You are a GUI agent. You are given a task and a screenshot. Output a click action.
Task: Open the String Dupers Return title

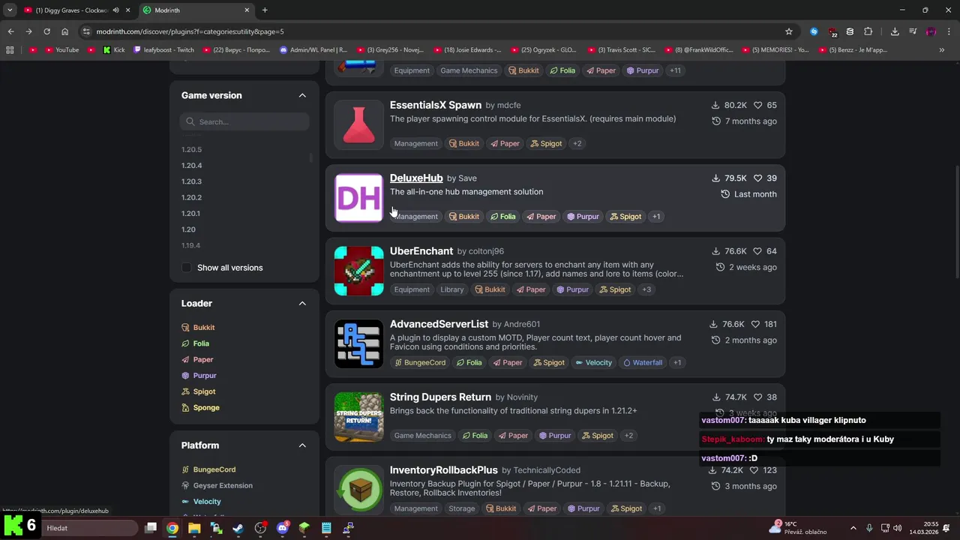click(440, 397)
